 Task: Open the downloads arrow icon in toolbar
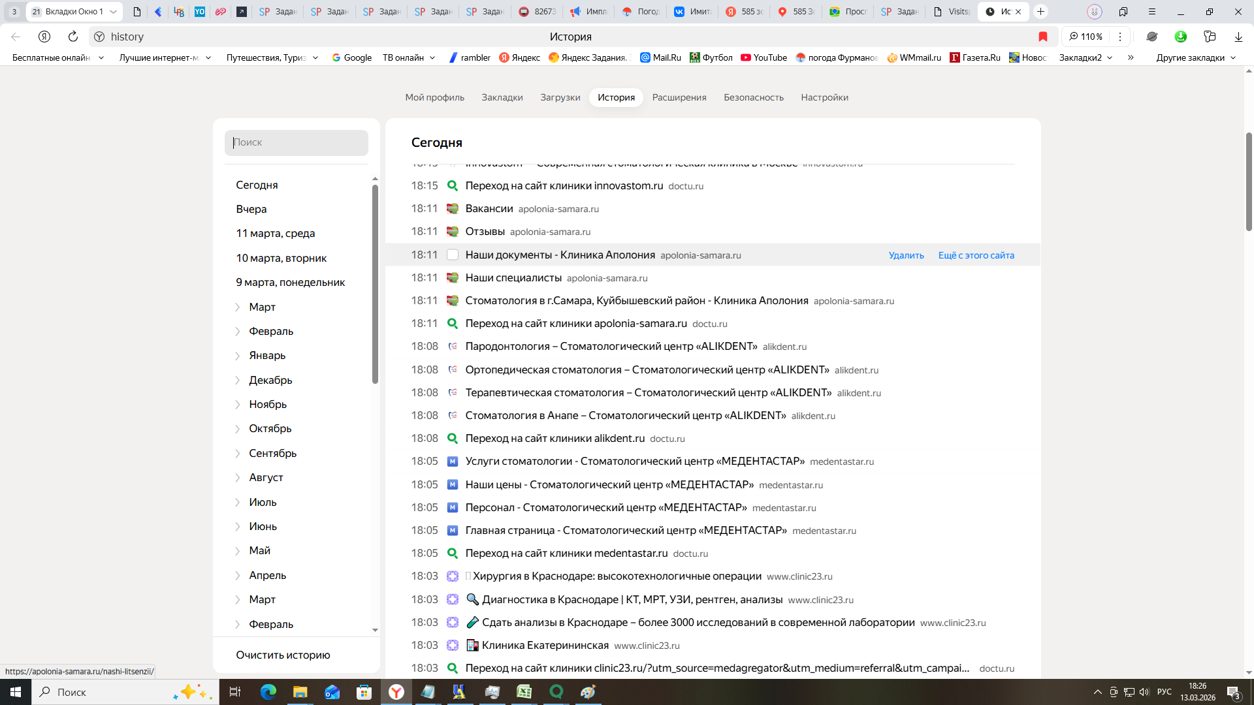coord(1238,37)
